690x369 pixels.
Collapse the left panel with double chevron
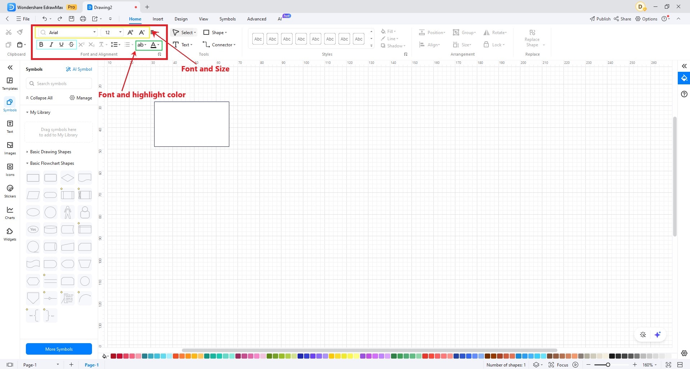point(10,67)
